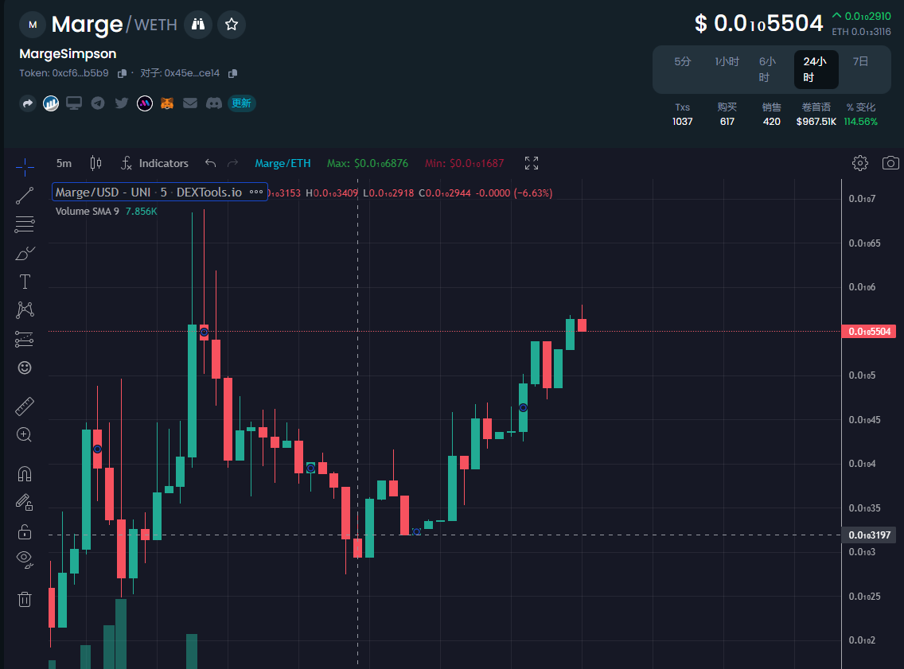
Task: Open the legend three-dot more menu
Action: 256,193
